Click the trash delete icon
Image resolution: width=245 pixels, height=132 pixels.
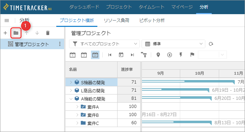pos(48,33)
